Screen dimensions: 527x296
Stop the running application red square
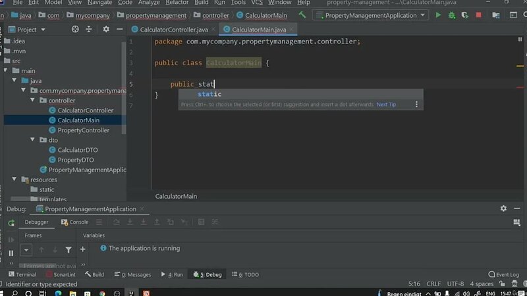pos(478,15)
